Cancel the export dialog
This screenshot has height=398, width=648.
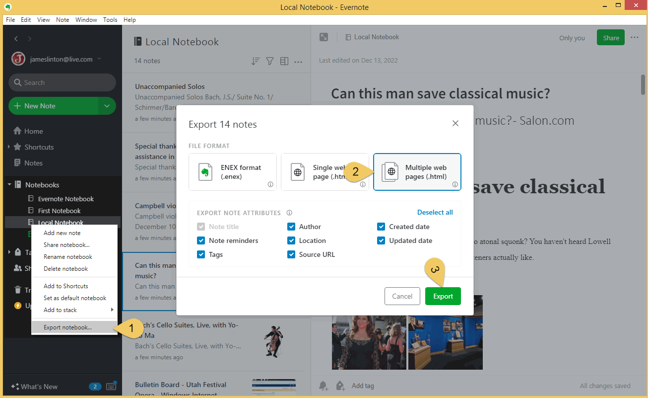click(x=402, y=296)
